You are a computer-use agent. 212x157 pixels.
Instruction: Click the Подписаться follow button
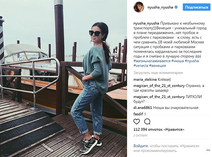click(x=197, y=7)
